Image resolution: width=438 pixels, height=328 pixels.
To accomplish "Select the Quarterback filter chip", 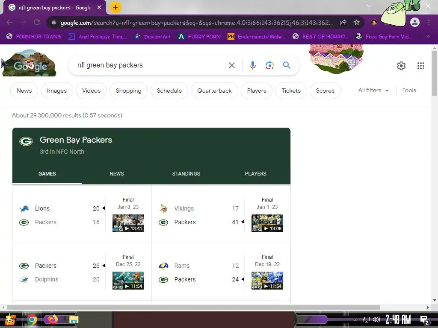I will [215, 91].
